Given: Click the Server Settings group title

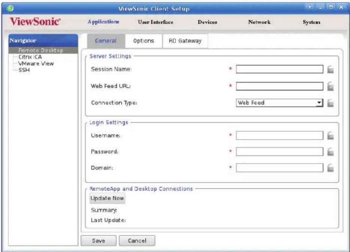Looking at the screenshot, I should pyautogui.click(x=110, y=56).
